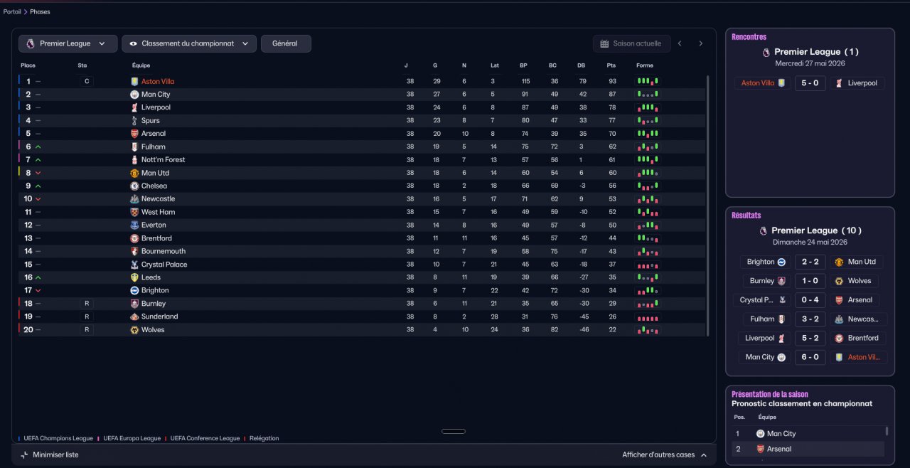Screen dimensions: 910x468
Task: Click the Burnley crest in the standings
Action: tap(134, 304)
